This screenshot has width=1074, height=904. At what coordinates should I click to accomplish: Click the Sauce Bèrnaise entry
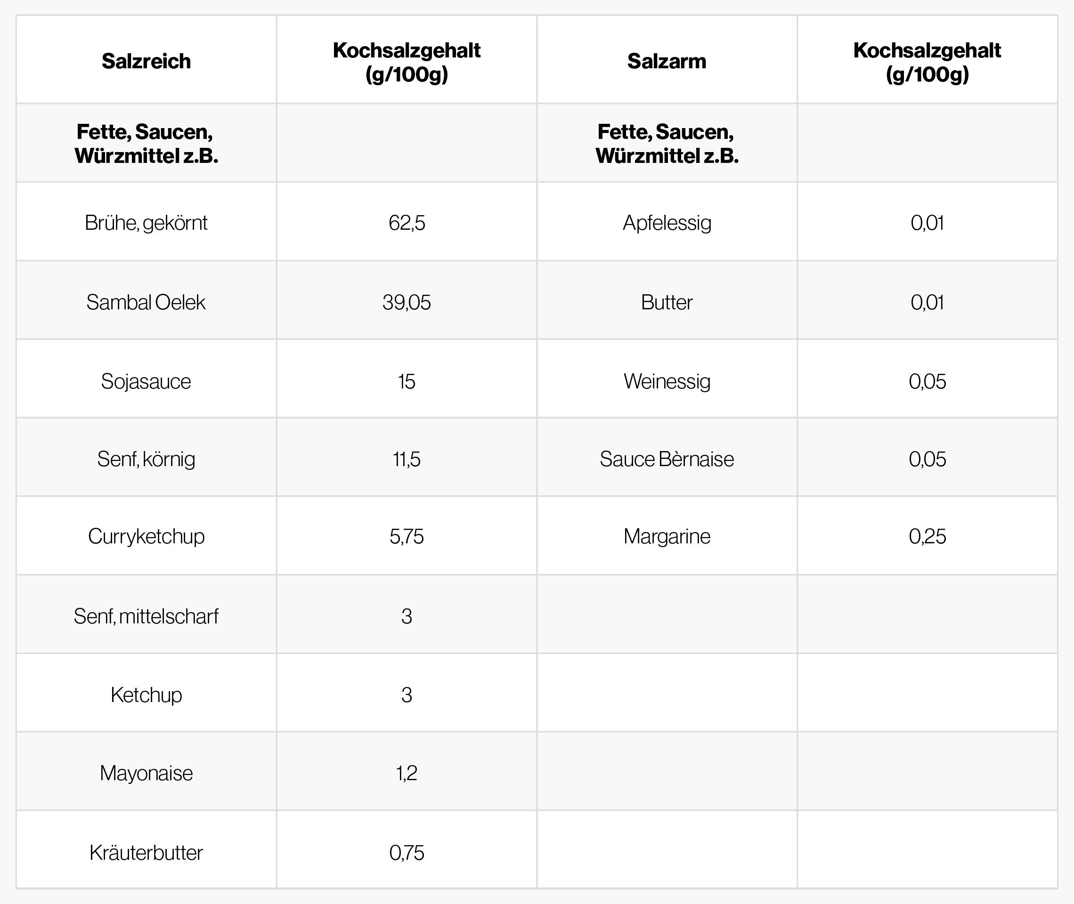pyautogui.click(x=667, y=459)
